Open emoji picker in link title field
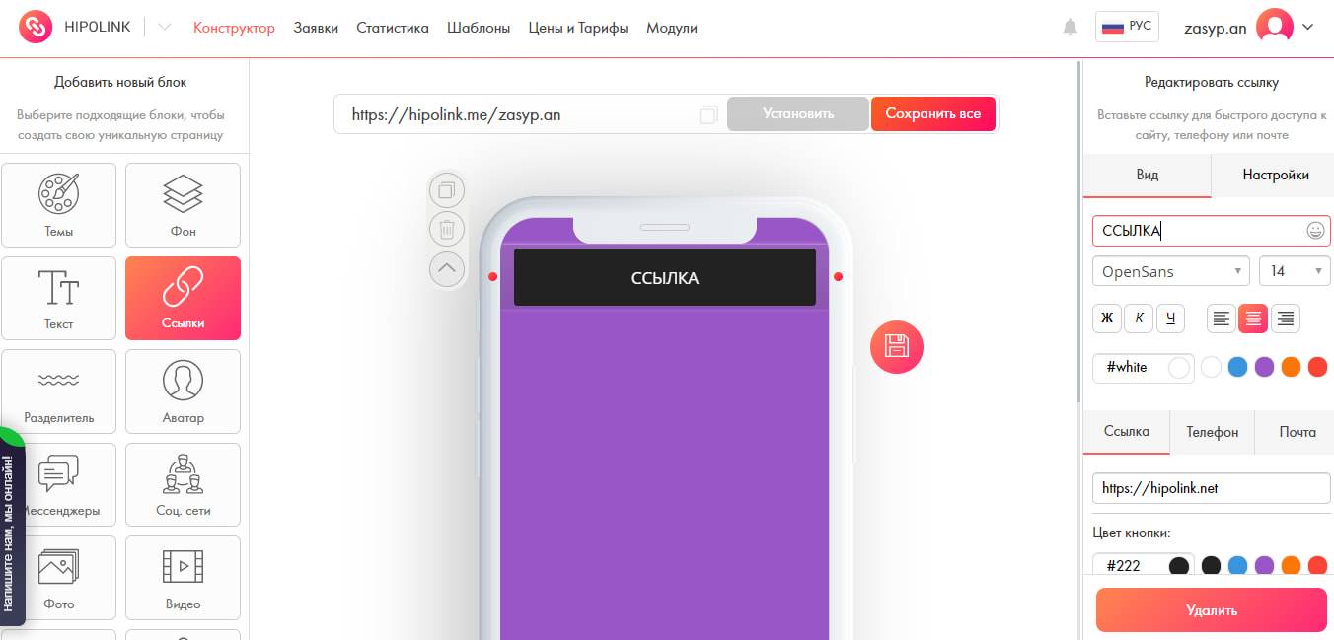This screenshot has width=1334, height=640. point(1315,231)
